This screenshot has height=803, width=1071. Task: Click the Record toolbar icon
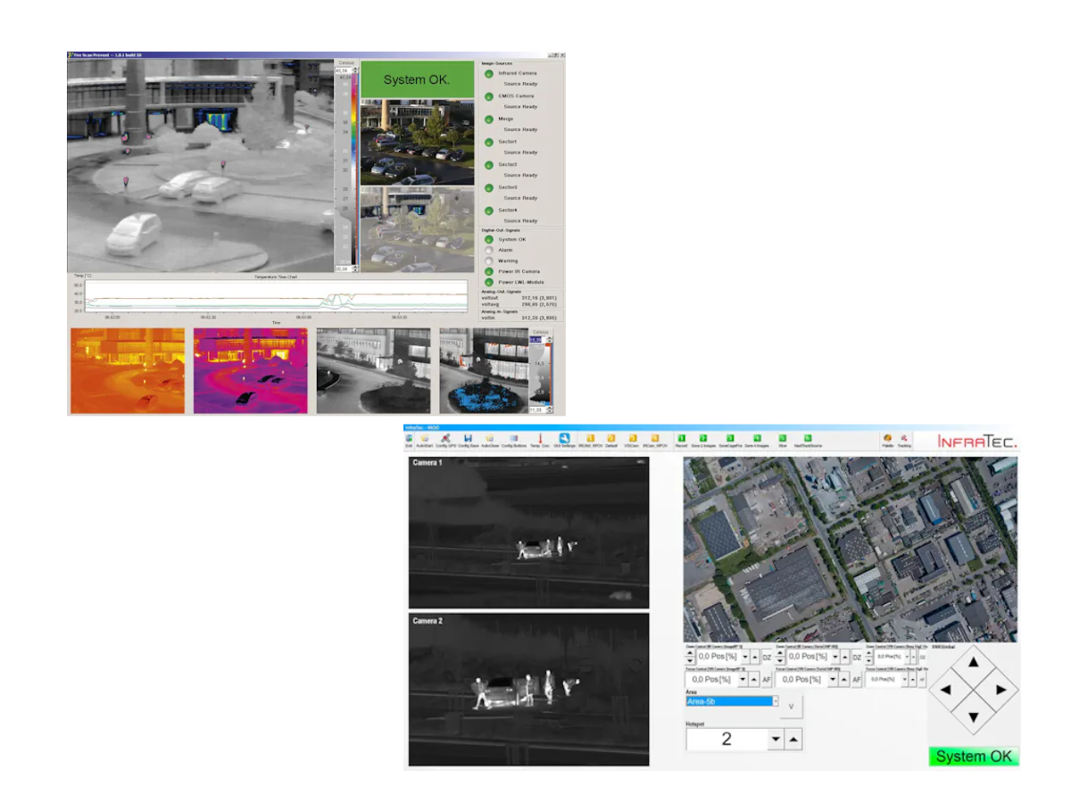tap(681, 438)
